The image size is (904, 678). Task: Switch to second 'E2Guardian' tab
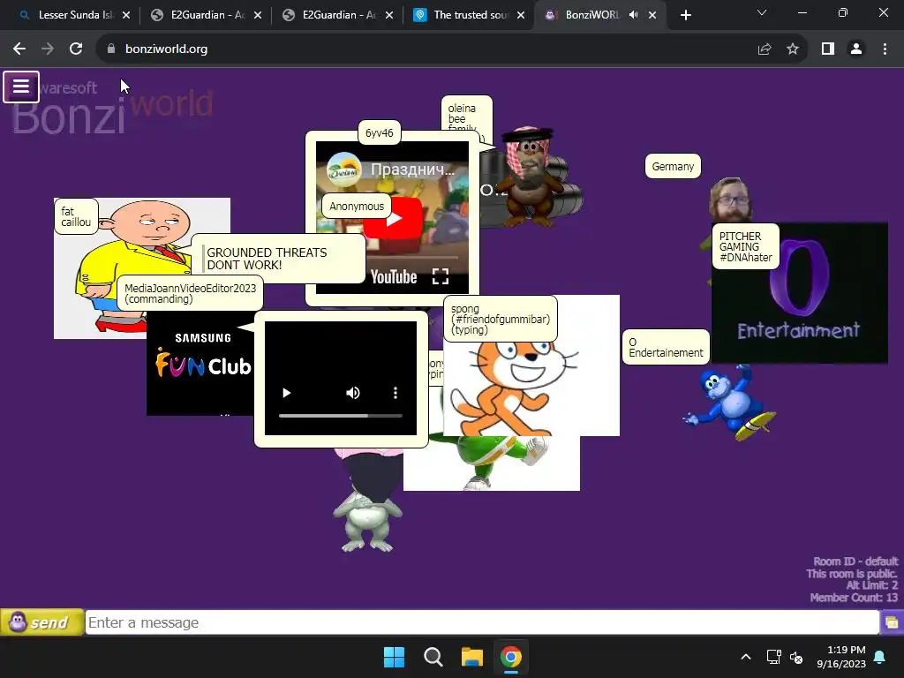[336, 15]
